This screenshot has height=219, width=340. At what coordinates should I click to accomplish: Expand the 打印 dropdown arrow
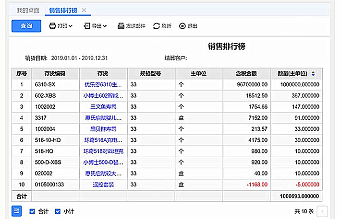point(71,26)
